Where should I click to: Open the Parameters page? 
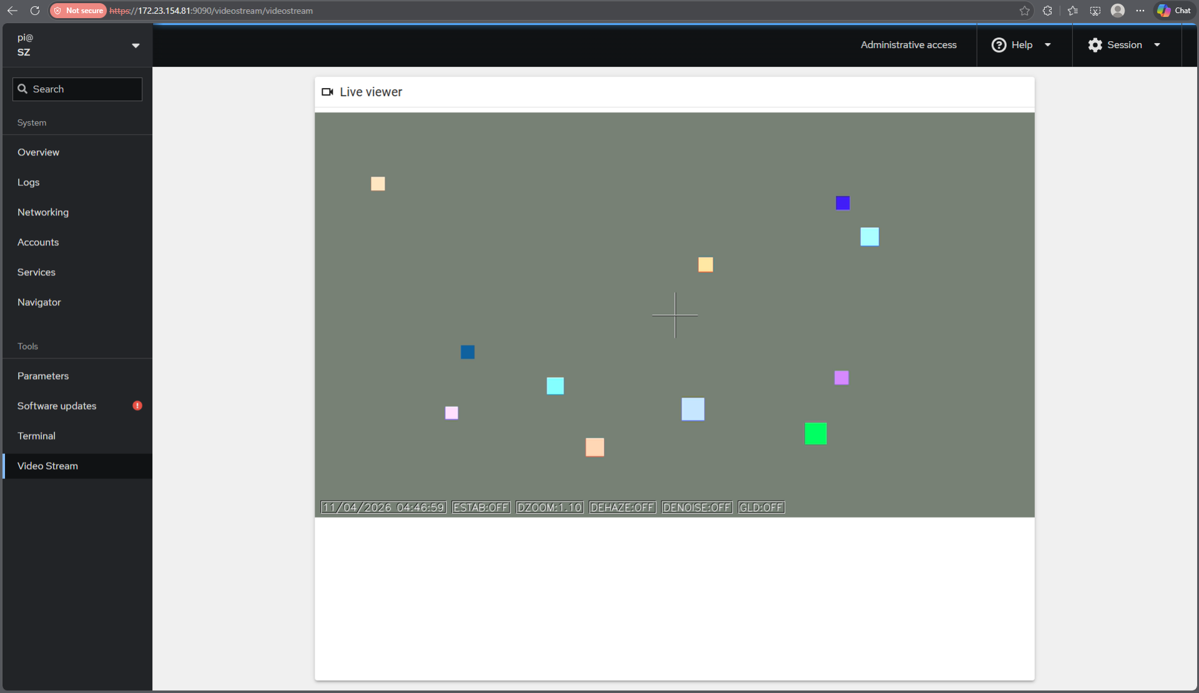click(43, 375)
